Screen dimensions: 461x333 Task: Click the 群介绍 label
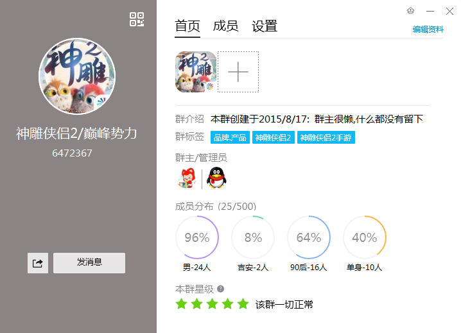coord(189,119)
